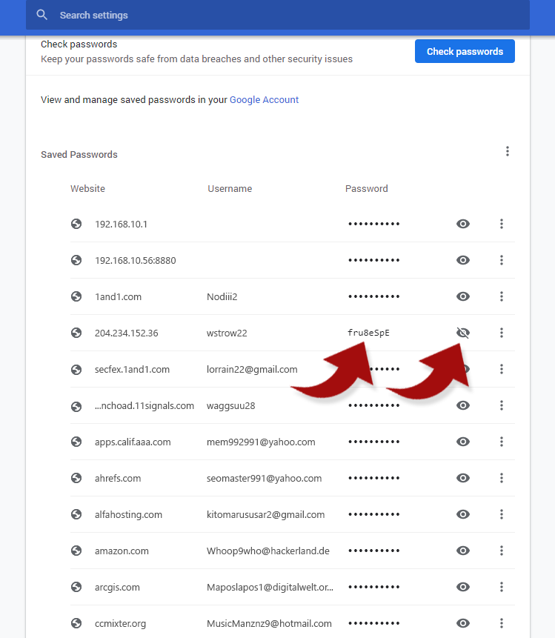Open the Google Account link
Screen dimensions: 555x638
click(x=264, y=100)
